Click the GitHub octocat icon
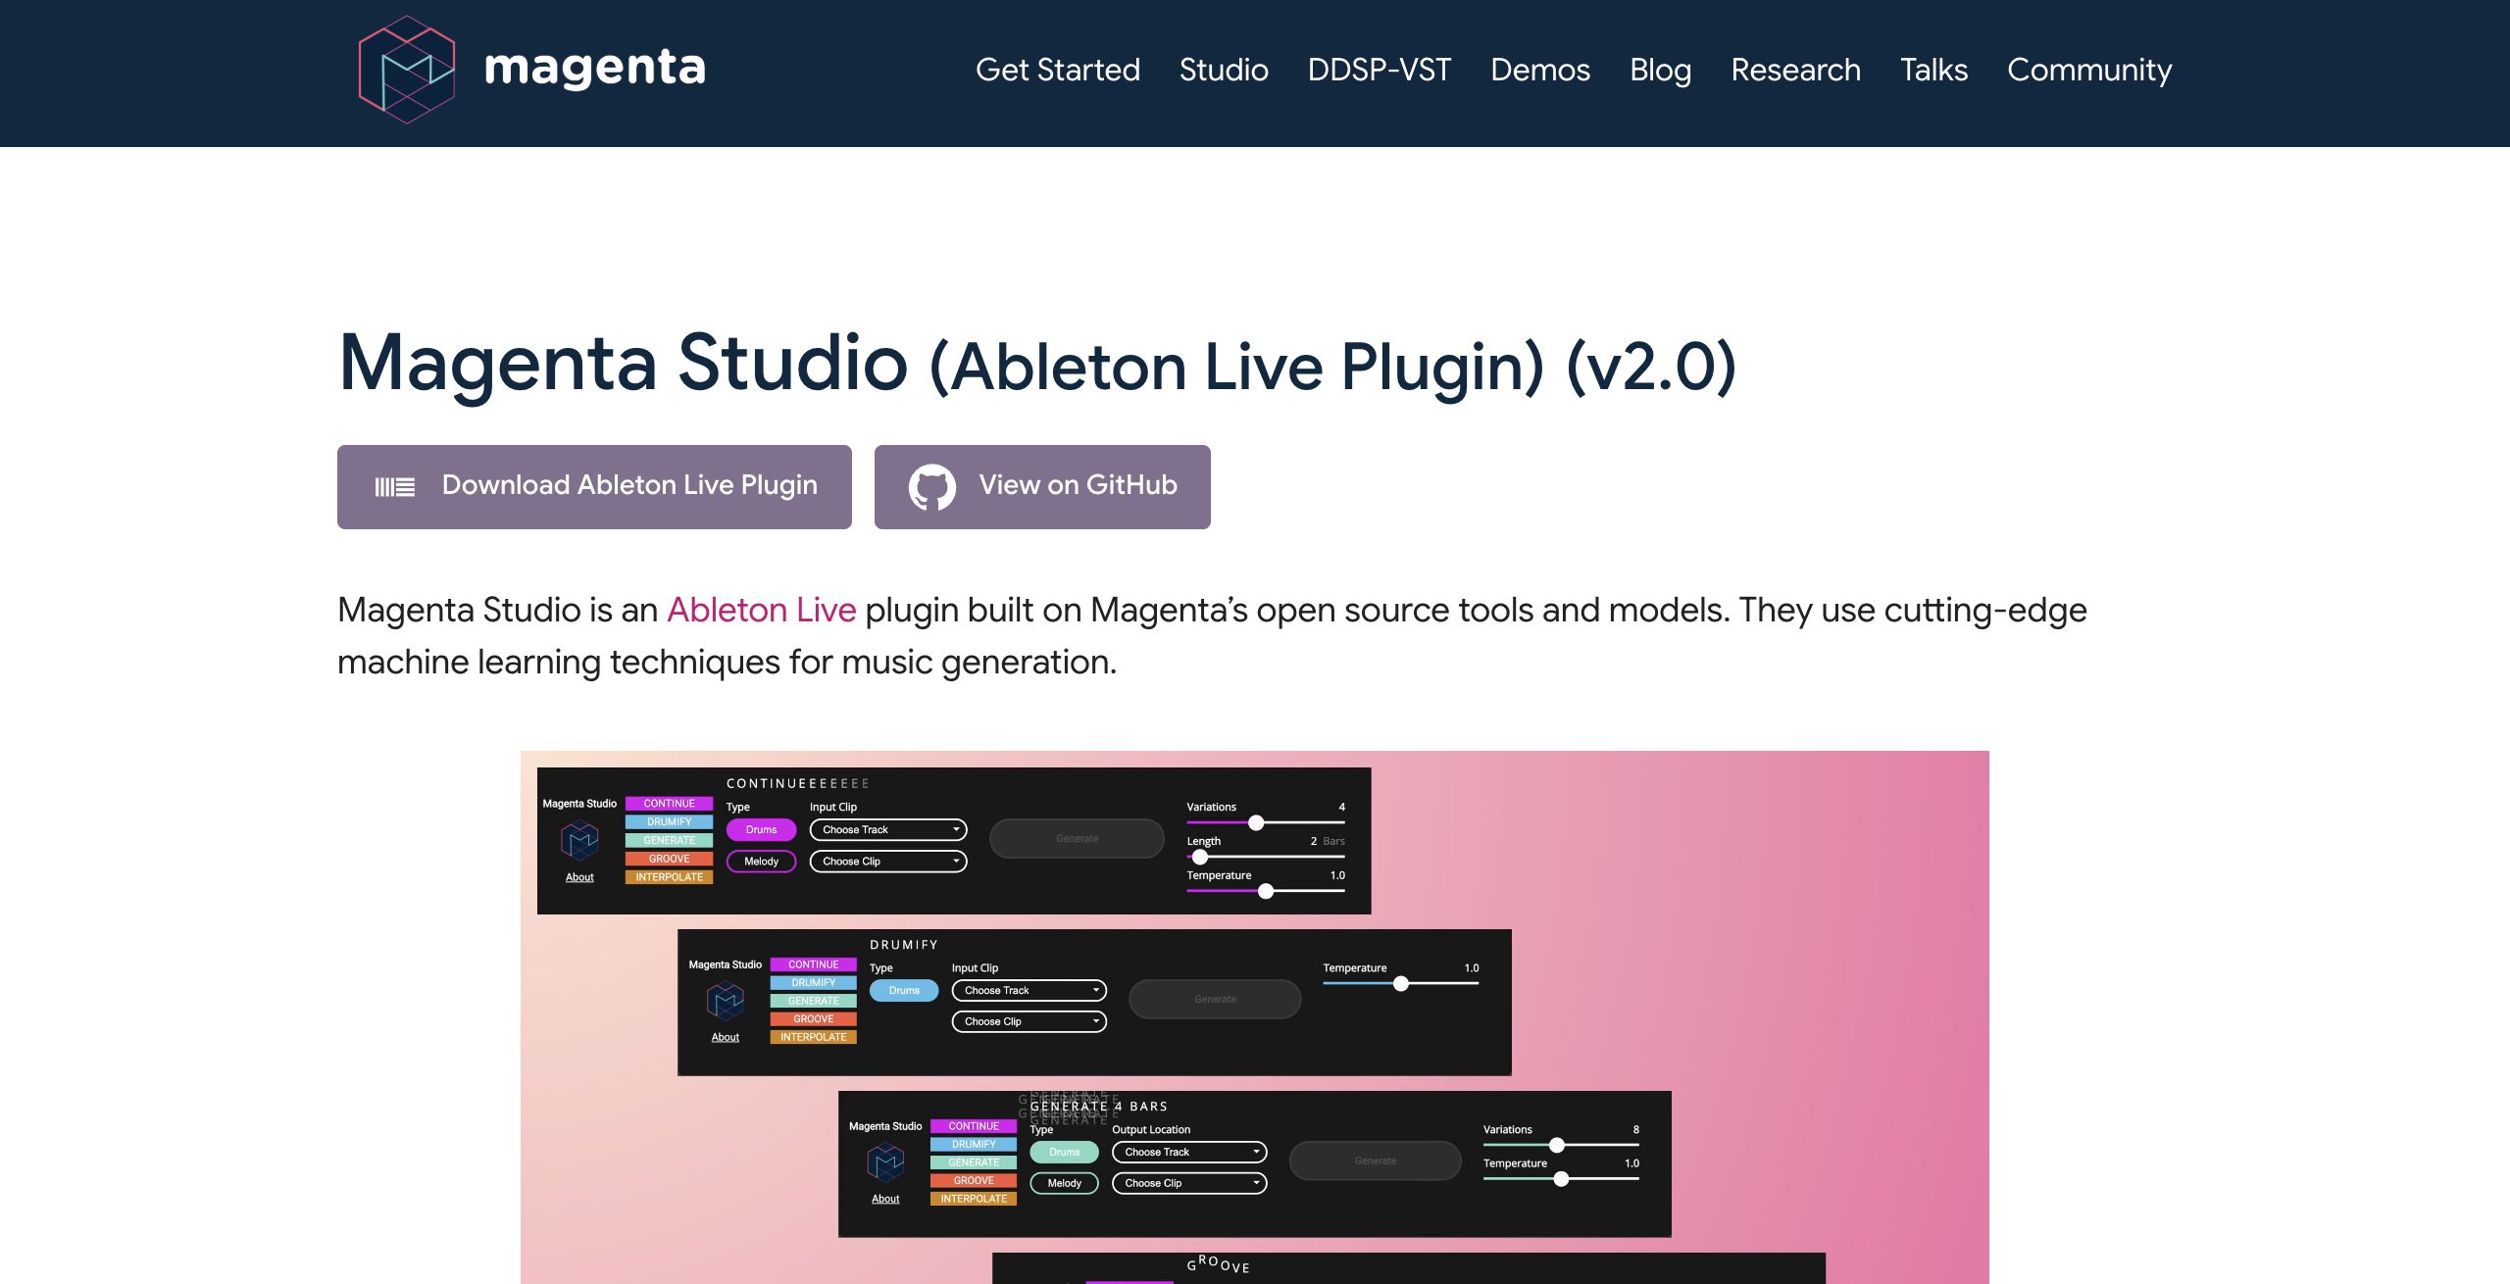The height and width of the screenshot is (1284, 2510). point(931,487)
